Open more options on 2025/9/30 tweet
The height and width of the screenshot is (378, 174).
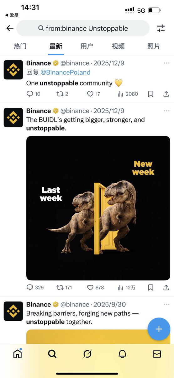pyautogui.click(x=166, y=305)
